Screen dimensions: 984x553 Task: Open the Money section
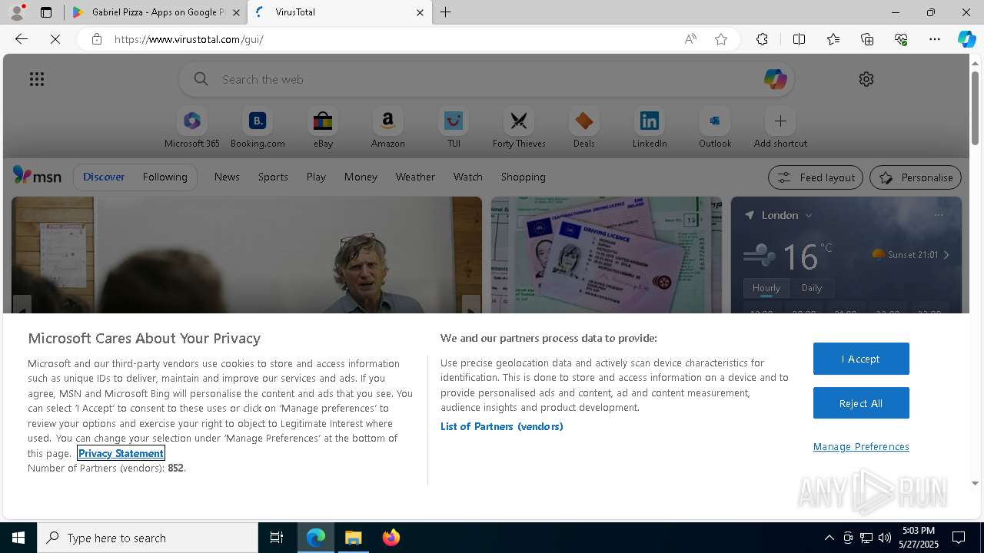(361, 177)
